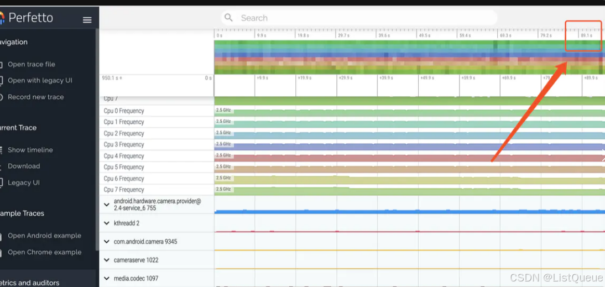Screen dimensions: 605x287
Task: Select the Cpu 0 Frequency track label
Action: 123,111
